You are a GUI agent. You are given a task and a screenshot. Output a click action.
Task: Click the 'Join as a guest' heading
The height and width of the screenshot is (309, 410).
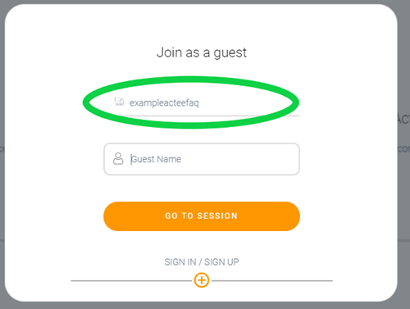pyautogui.click(x=202, y=52)
